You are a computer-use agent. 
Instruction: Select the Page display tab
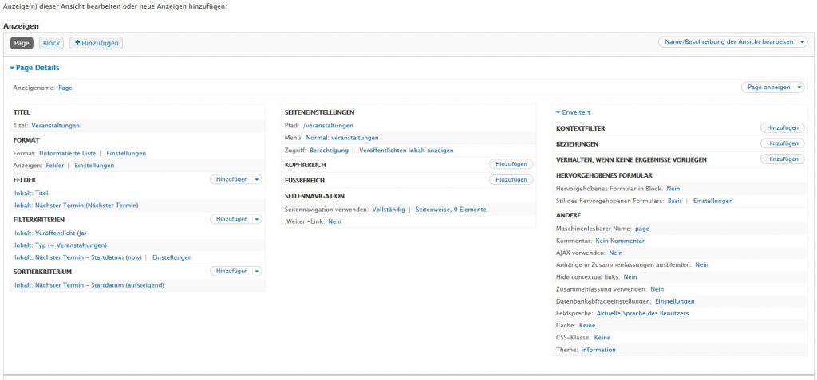pos(22,42)
